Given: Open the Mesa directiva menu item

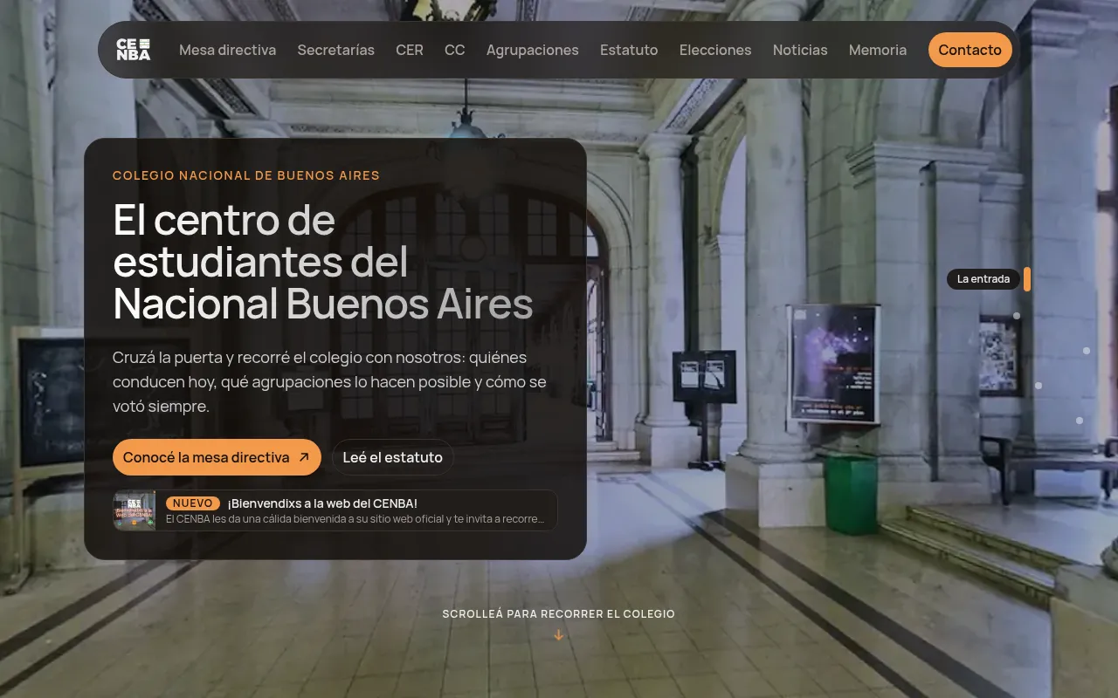Looking at the screenshot, I should click(228, 50).
